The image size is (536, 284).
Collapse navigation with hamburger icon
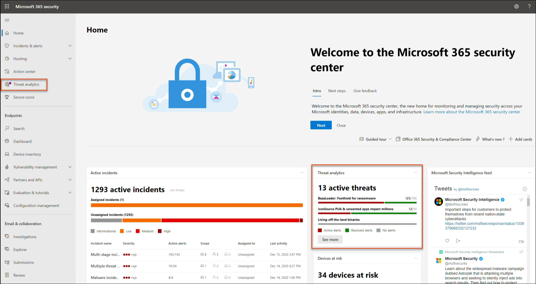coord(7,20)
